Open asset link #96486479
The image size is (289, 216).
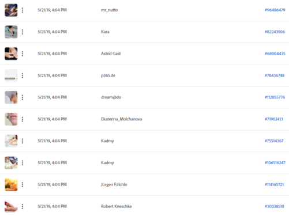(275, 10)
